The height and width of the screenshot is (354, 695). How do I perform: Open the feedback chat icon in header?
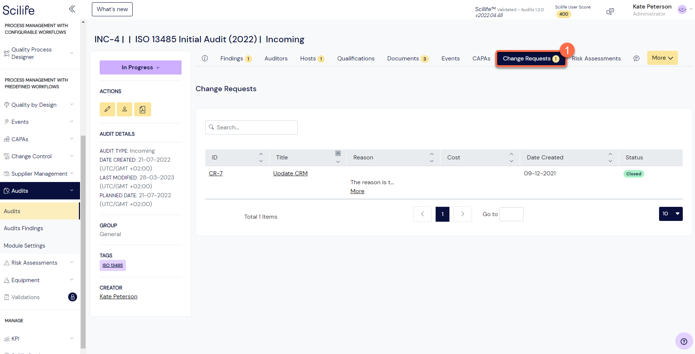pos(610,11)
